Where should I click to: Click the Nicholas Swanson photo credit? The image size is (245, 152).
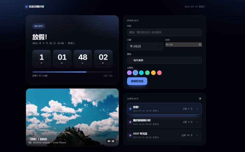point(47,143)
